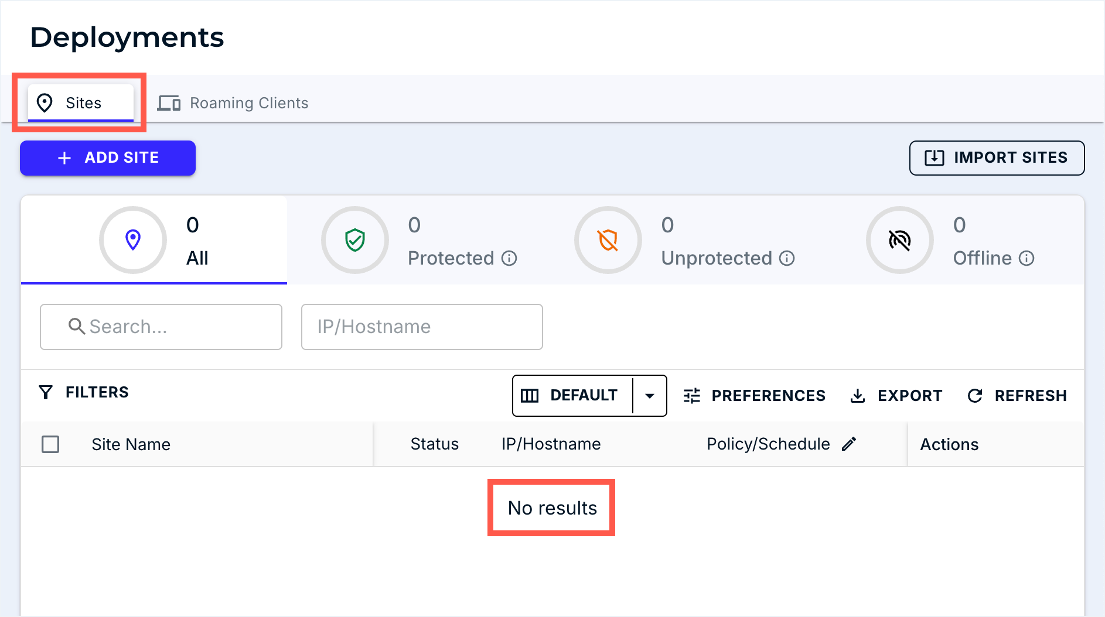Click the IMPORT SITES button
Image resolution: width=1105 pixels, height=617 pixels.
pyautogui.click(x=996, y=158)
